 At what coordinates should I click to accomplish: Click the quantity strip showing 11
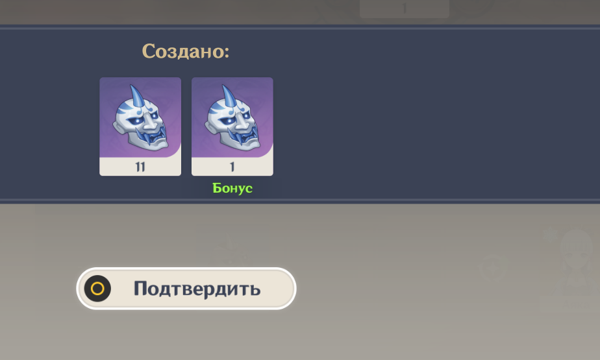(140, 167)
